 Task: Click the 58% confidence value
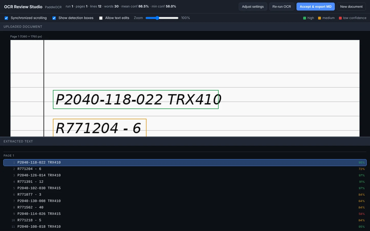tap(362, 214)
